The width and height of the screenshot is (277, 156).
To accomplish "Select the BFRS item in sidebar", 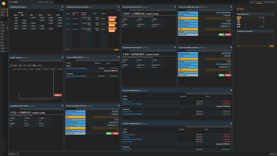I will (x=3, y=15).
